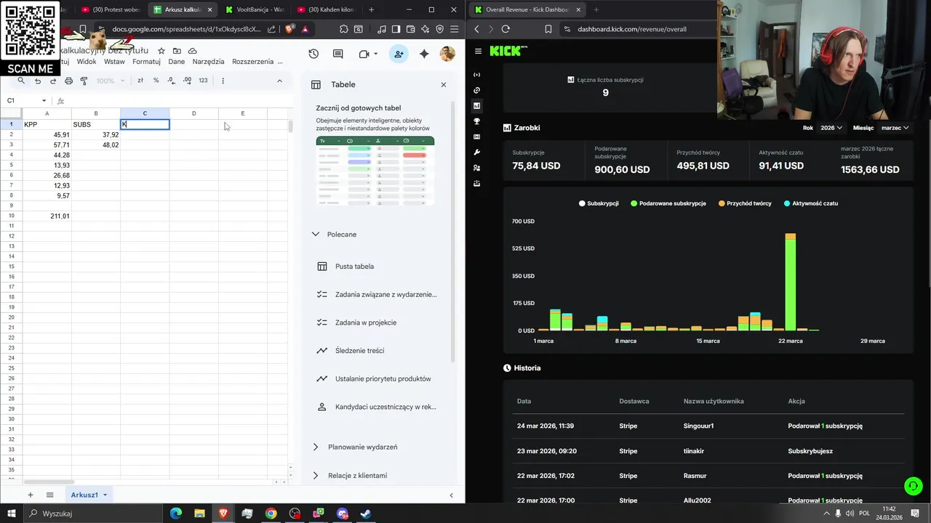
Task: Open Kick sidebar link icon
Action: (x=477, y=90)
